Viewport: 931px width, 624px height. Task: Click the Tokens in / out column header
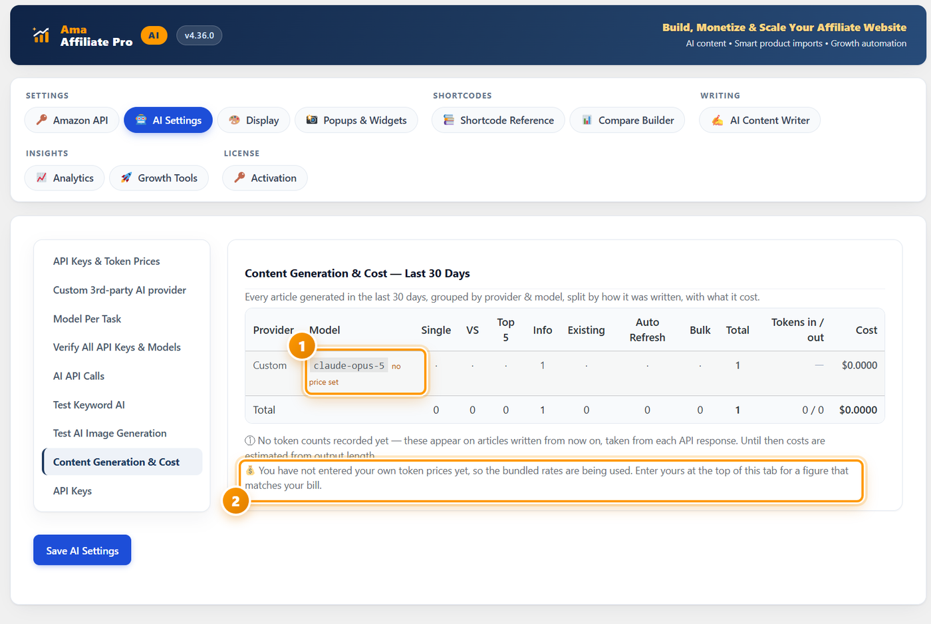(x=797, y=330)
